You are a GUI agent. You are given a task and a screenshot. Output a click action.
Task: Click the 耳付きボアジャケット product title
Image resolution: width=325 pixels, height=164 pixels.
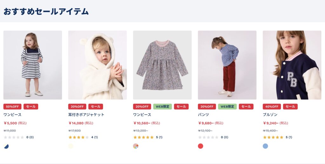pos(86,115)
